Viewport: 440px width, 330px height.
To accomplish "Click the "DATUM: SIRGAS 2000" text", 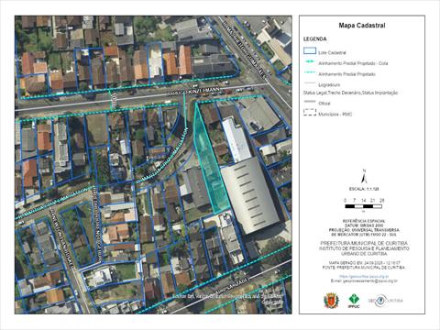I will coord(364,225).
